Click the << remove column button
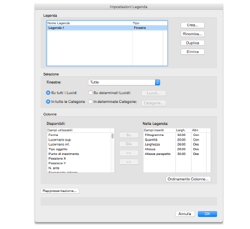250x229 pixels. 129,162
